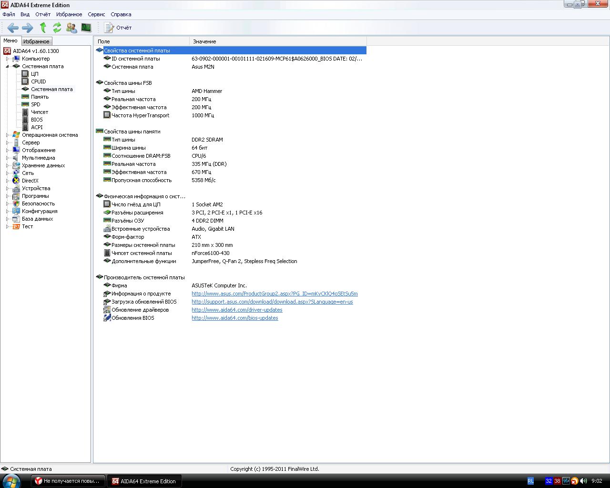610x488 pixels.
Task: Select the ACPI tree item
Action: [x=37, y=127]
